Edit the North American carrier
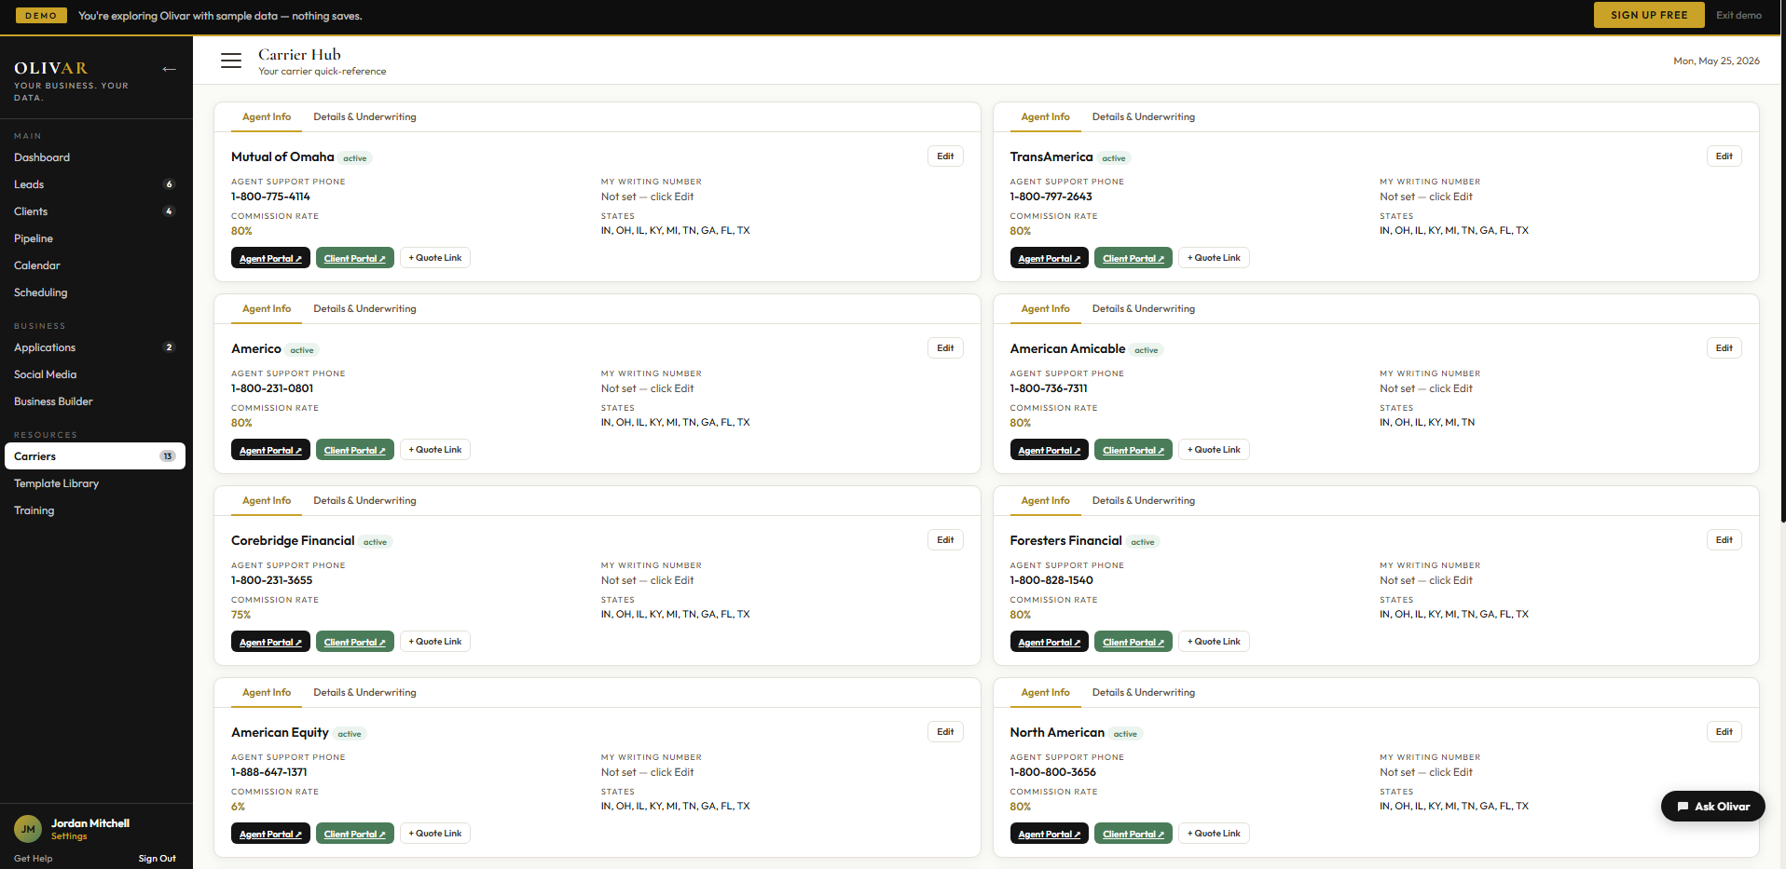Viewport: 1786px width, 869px height. click(x=1724, y=732)
